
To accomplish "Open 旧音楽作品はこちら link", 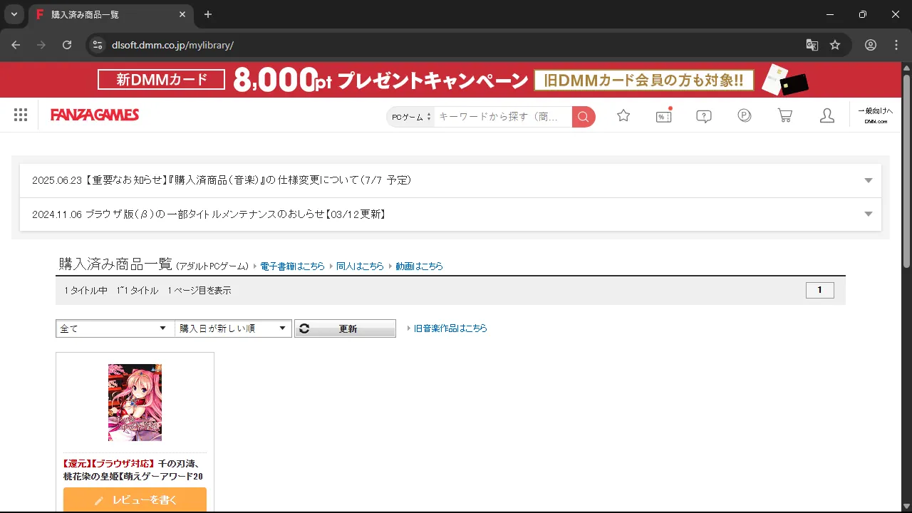I will pyautogui.click(x=450, y=328).
